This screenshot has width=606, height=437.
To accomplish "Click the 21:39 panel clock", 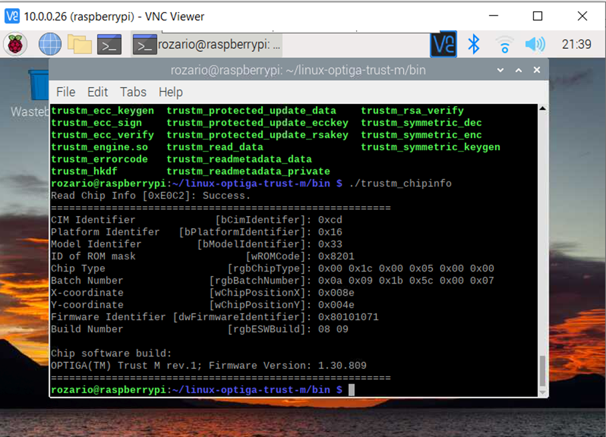I will pos(577,45).
